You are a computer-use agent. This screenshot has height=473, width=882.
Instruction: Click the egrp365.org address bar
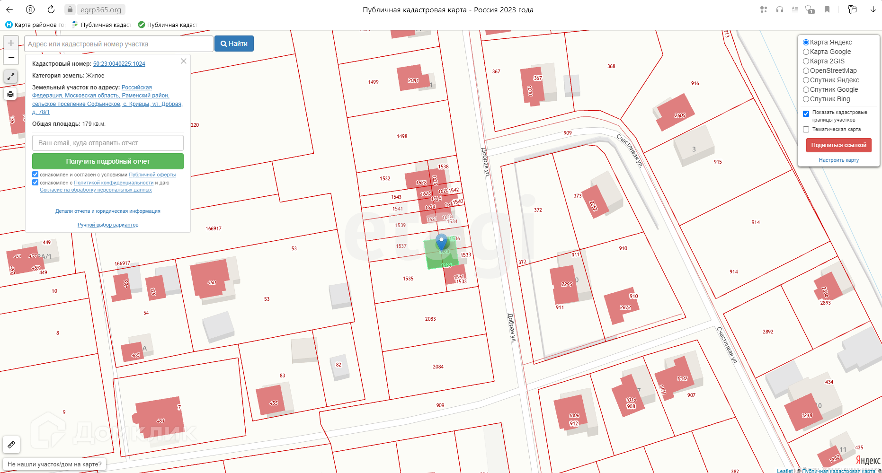point(101,9)
